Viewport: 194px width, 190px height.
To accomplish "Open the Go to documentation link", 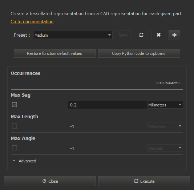I will coord(32,22).
